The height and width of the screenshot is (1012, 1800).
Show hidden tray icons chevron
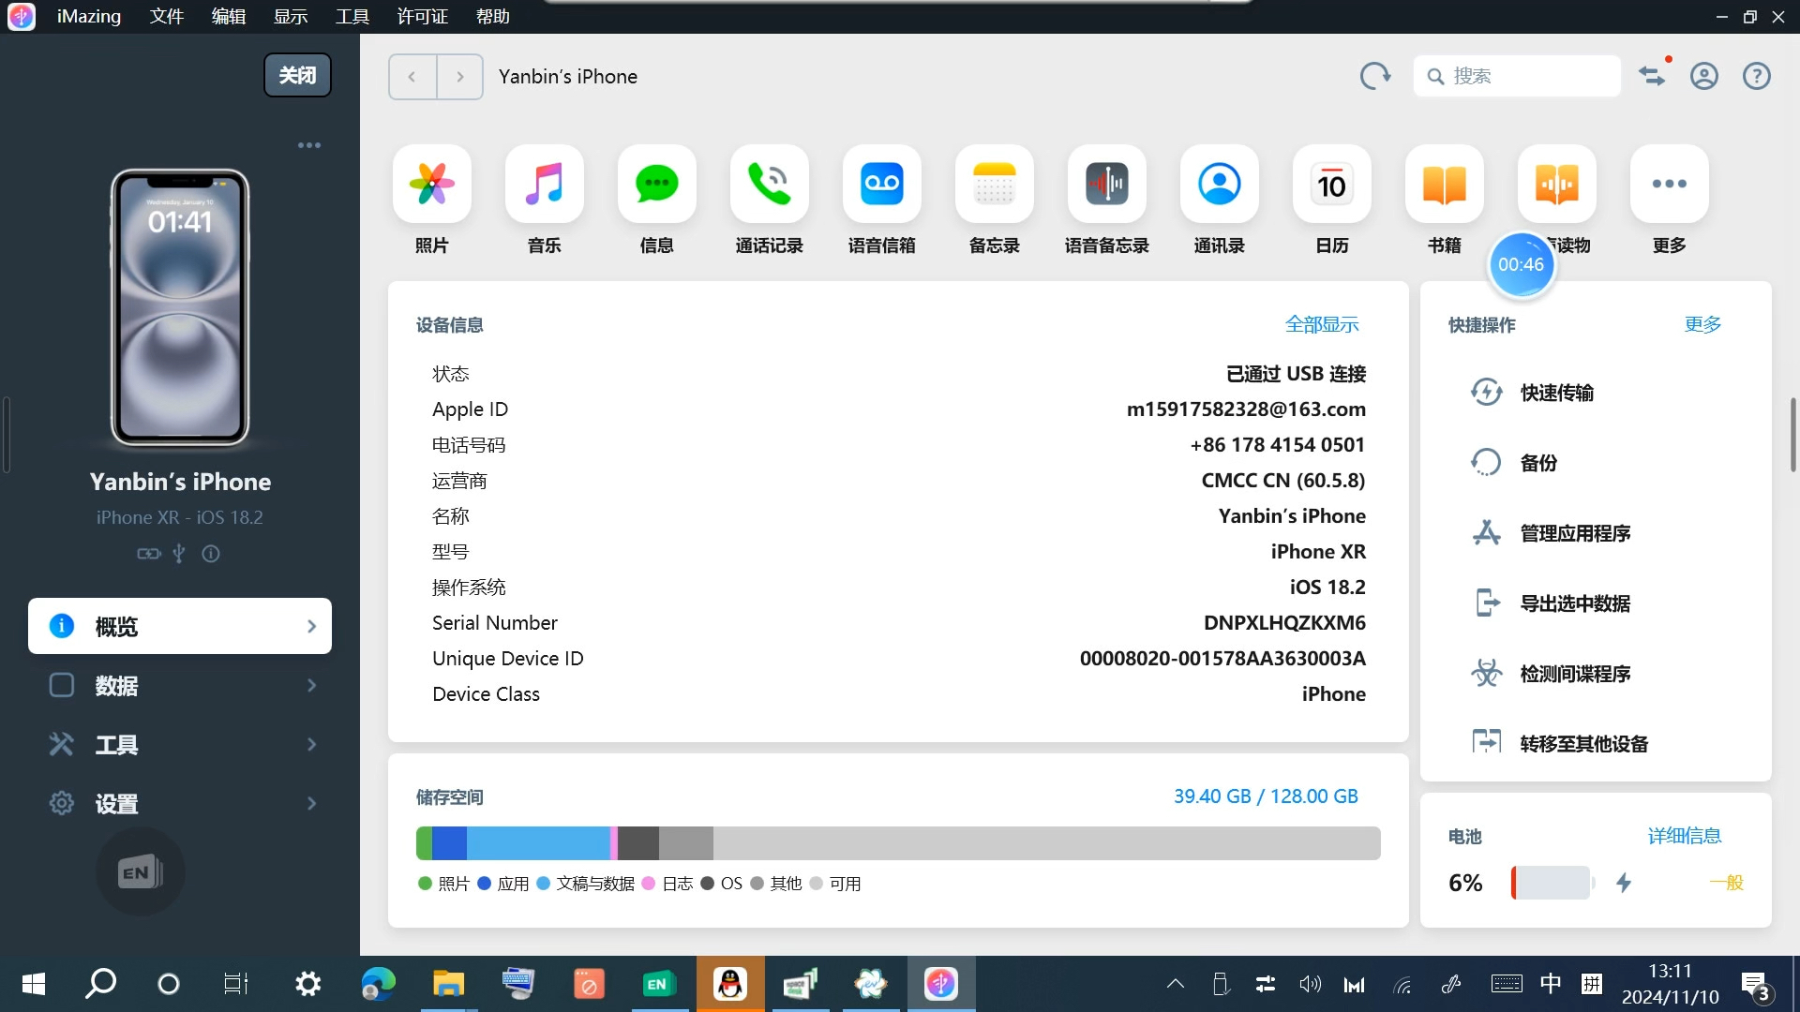click(1175, 984)
